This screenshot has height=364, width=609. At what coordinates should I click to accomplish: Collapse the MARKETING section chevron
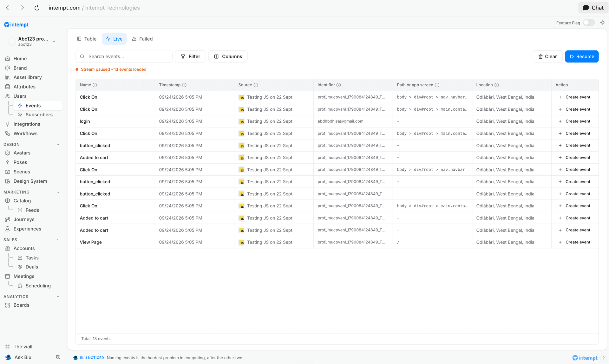[x=58, y=192]
